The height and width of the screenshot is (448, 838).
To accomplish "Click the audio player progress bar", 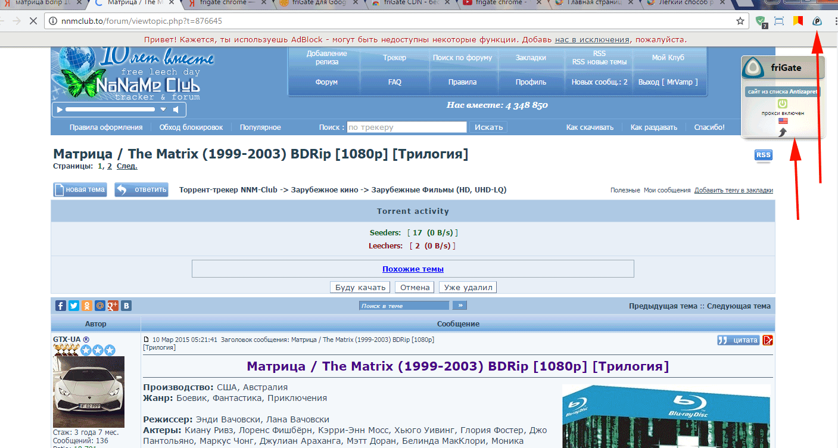I will point(110,110).
